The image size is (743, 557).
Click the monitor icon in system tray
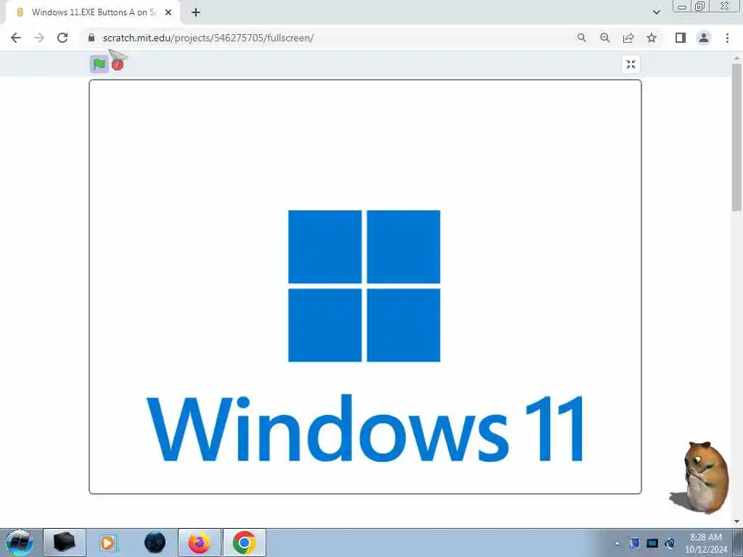(652, 543)
